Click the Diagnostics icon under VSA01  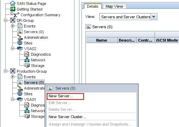pyautogui.click(x=27, y=105)
